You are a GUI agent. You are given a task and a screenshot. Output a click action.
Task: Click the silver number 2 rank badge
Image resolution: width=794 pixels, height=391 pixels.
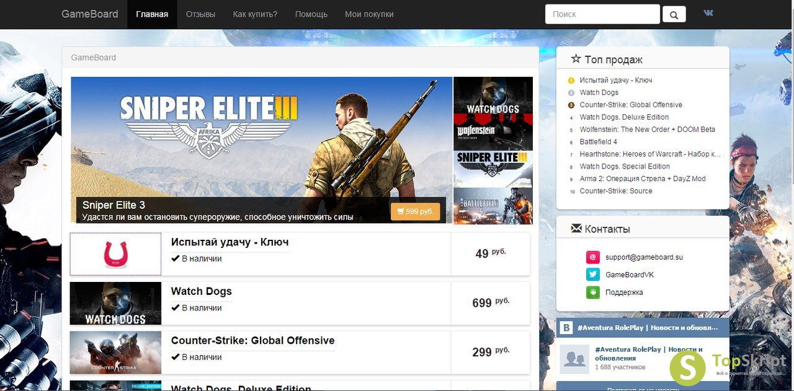571,93
